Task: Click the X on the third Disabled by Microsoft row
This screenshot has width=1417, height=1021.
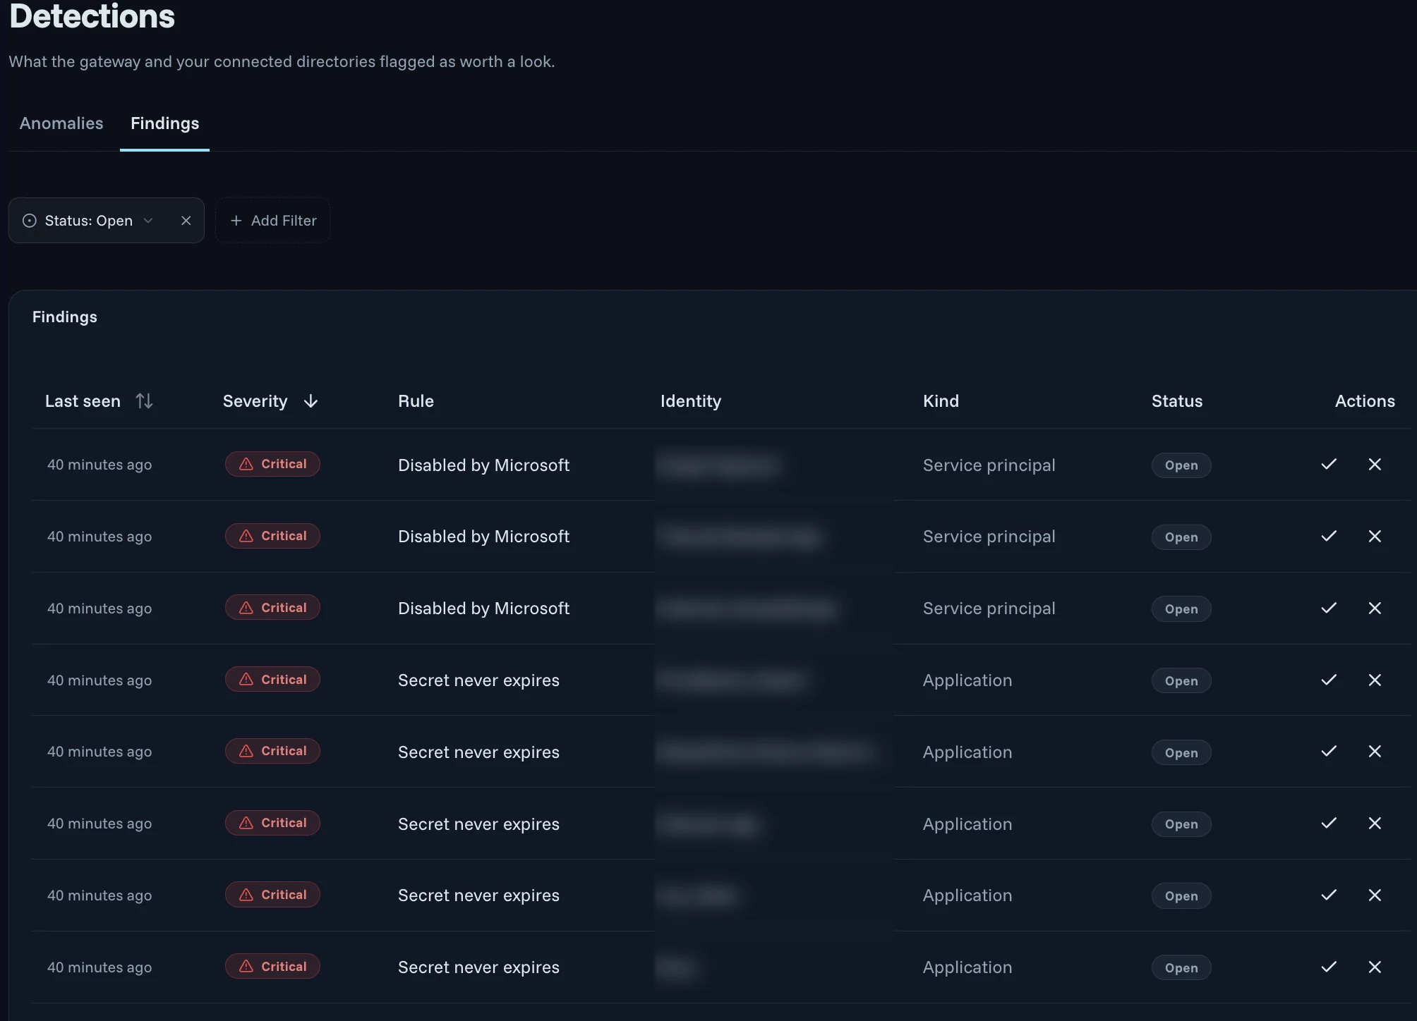Action: (x=1375, y=608)
